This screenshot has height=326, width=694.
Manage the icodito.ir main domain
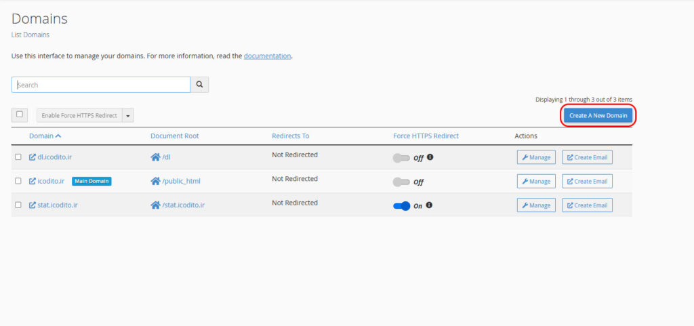point(536,181)
